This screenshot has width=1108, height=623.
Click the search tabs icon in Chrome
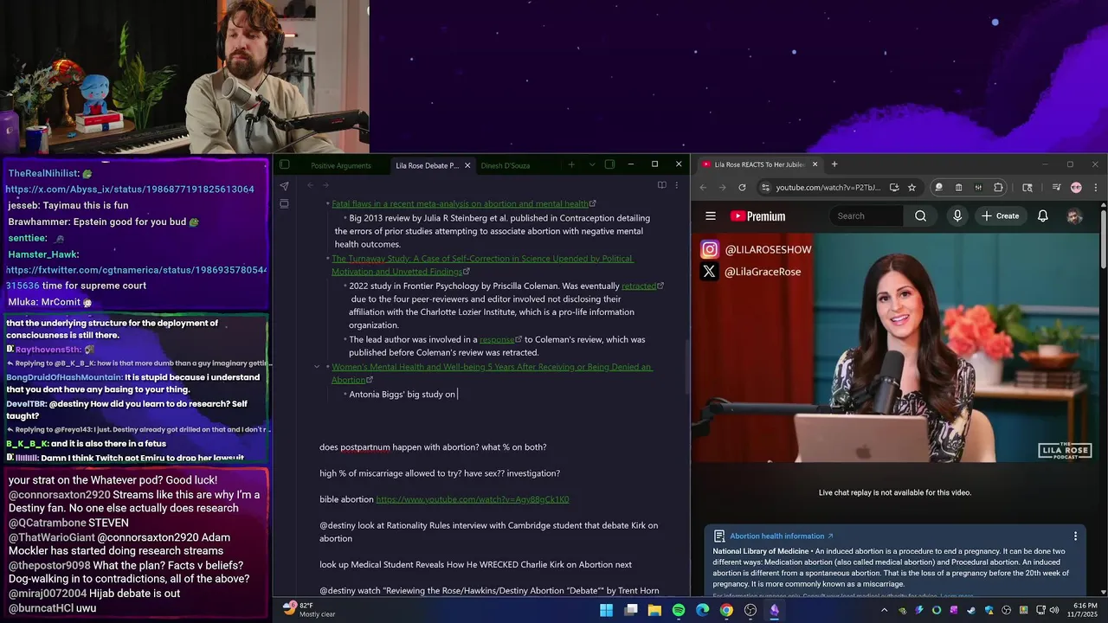(x=1027, y=187)
